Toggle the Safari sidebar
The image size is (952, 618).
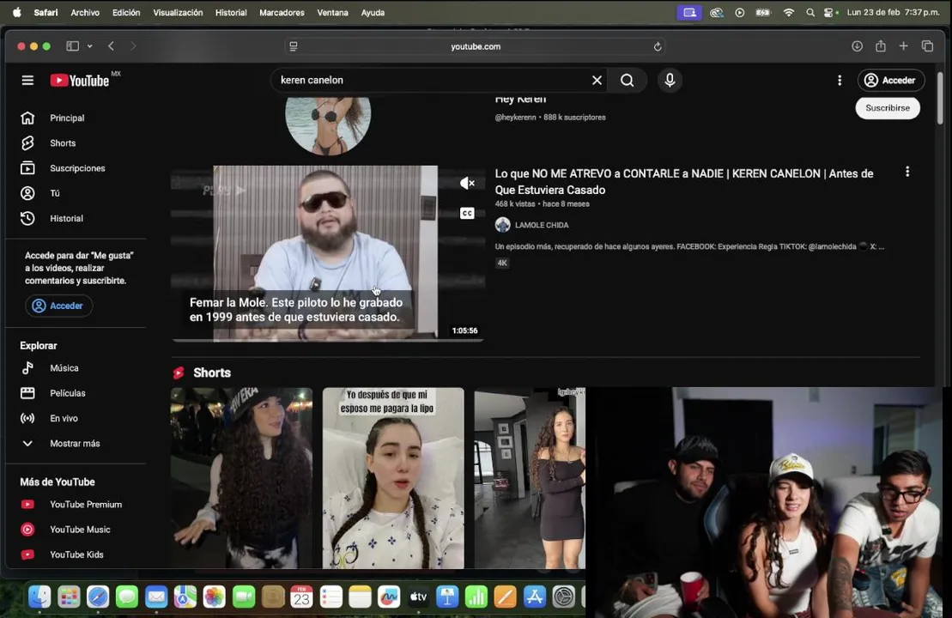[x=72, y=46]
